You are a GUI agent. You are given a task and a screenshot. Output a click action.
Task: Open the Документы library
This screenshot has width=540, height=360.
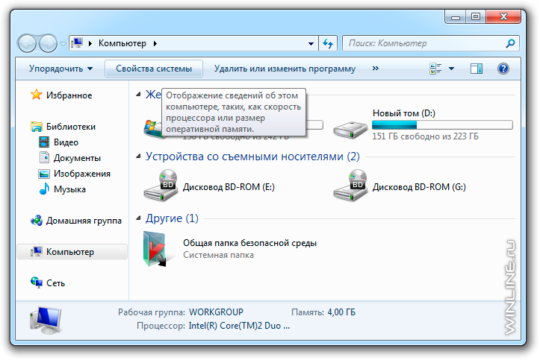point(77,158)
